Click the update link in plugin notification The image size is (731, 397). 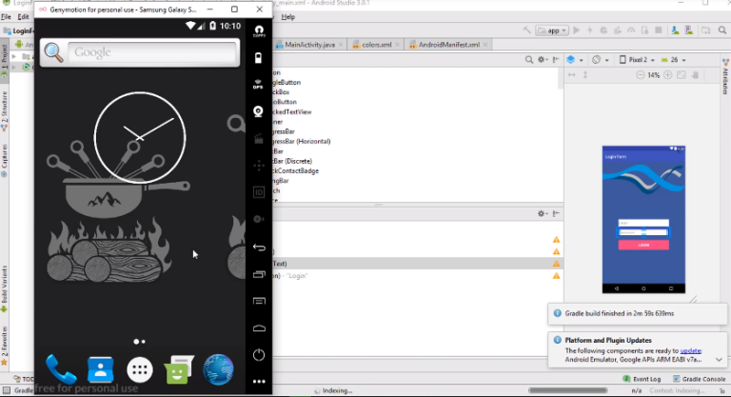point(691,351)
